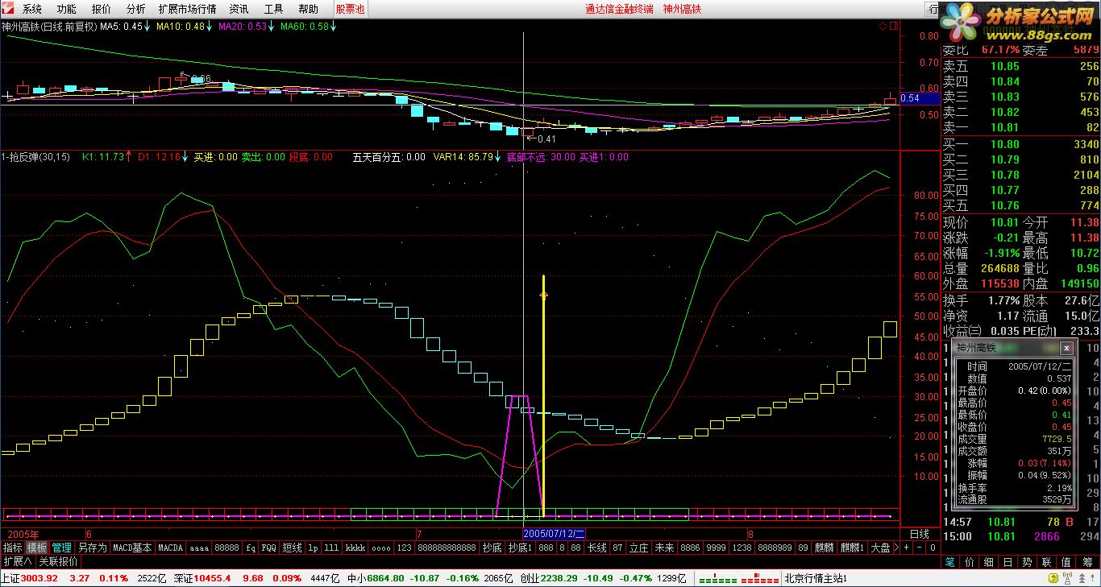1101x587 pixels.
Task: Click the 买一 price 10.80
Action: tap(1005, 144)
